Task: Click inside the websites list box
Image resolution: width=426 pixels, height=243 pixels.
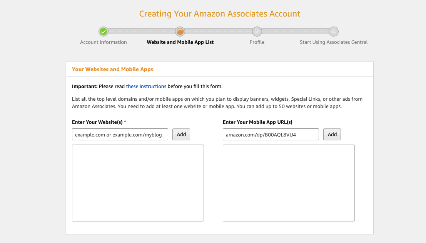Action: tap(138, 183)
